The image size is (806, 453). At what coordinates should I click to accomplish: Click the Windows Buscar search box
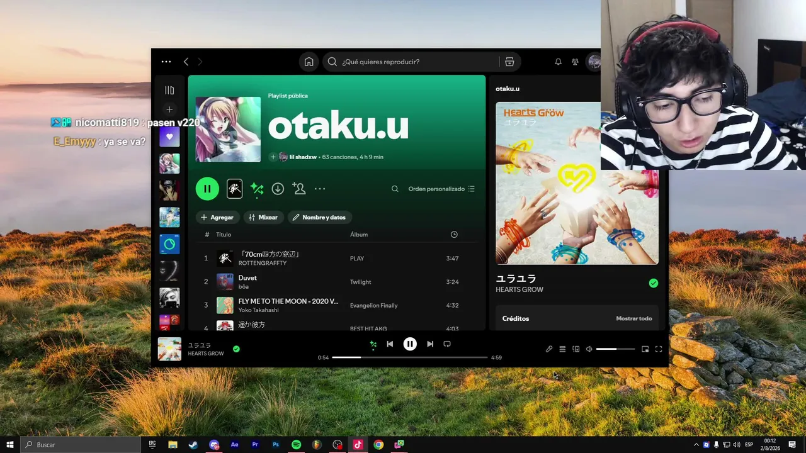tap(81, 445)
